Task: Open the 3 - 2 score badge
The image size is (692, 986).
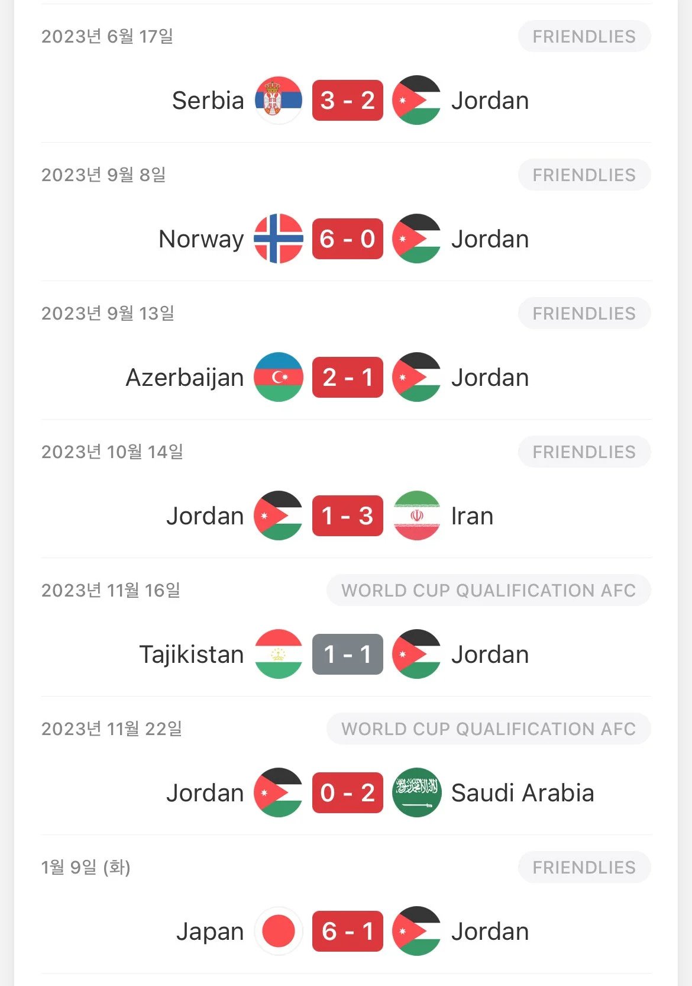Action: pyautogui.click(x=348, y=101)
